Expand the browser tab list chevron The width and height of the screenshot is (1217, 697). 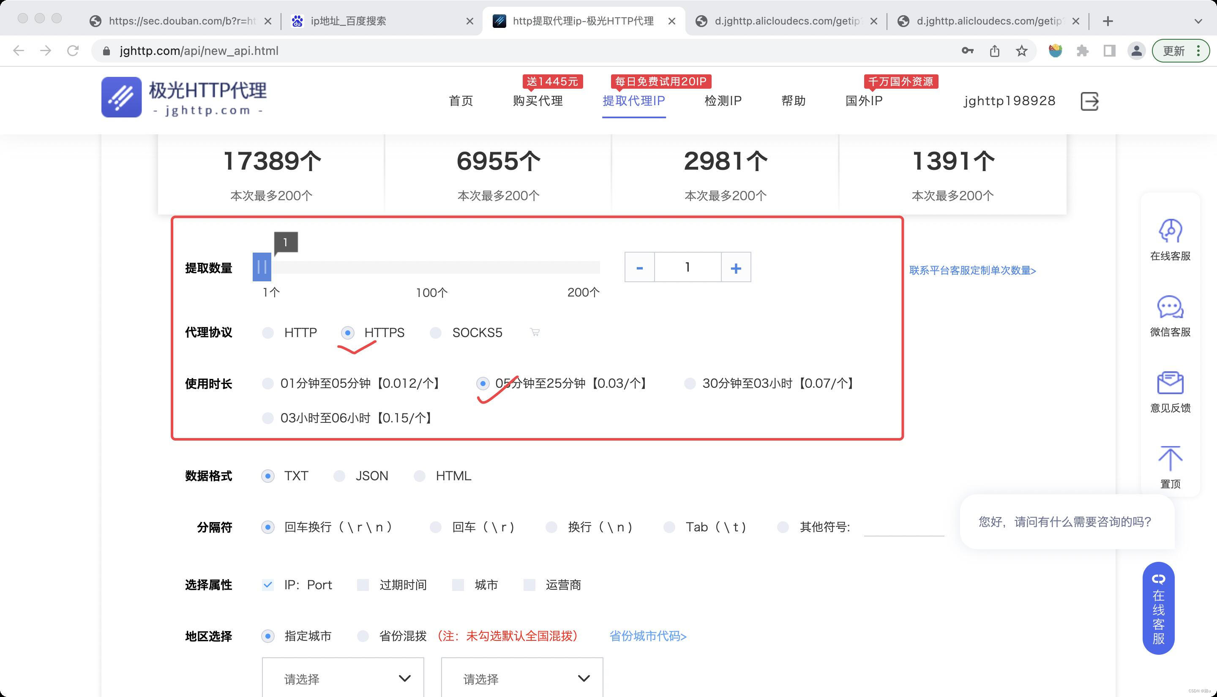click(1198, 21)
